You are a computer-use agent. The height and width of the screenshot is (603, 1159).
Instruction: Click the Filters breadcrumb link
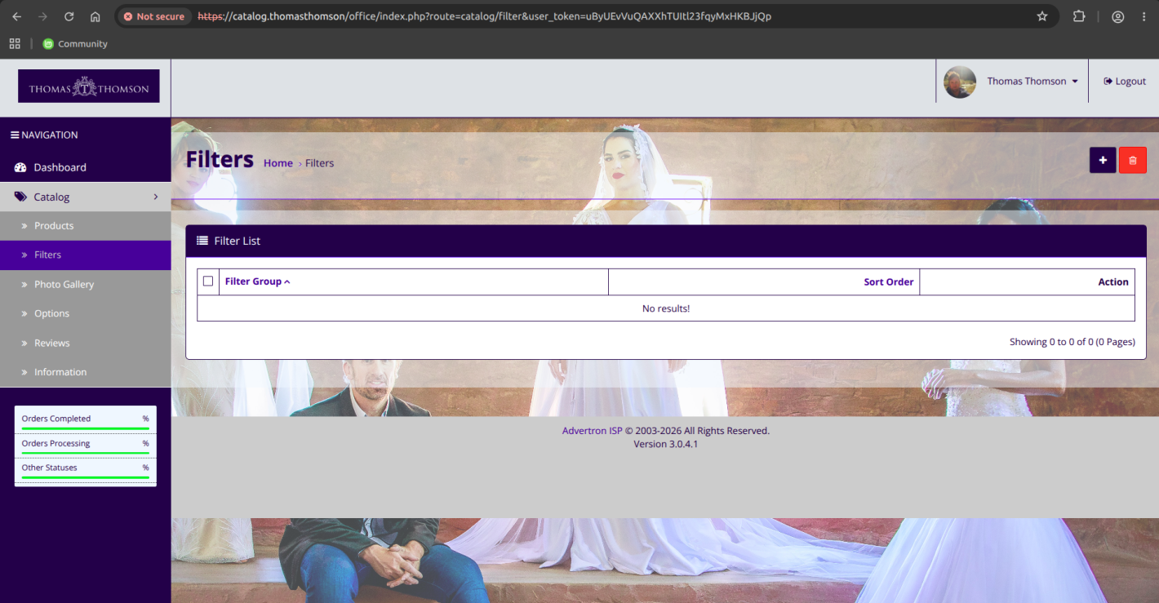(x=319, y=163)
